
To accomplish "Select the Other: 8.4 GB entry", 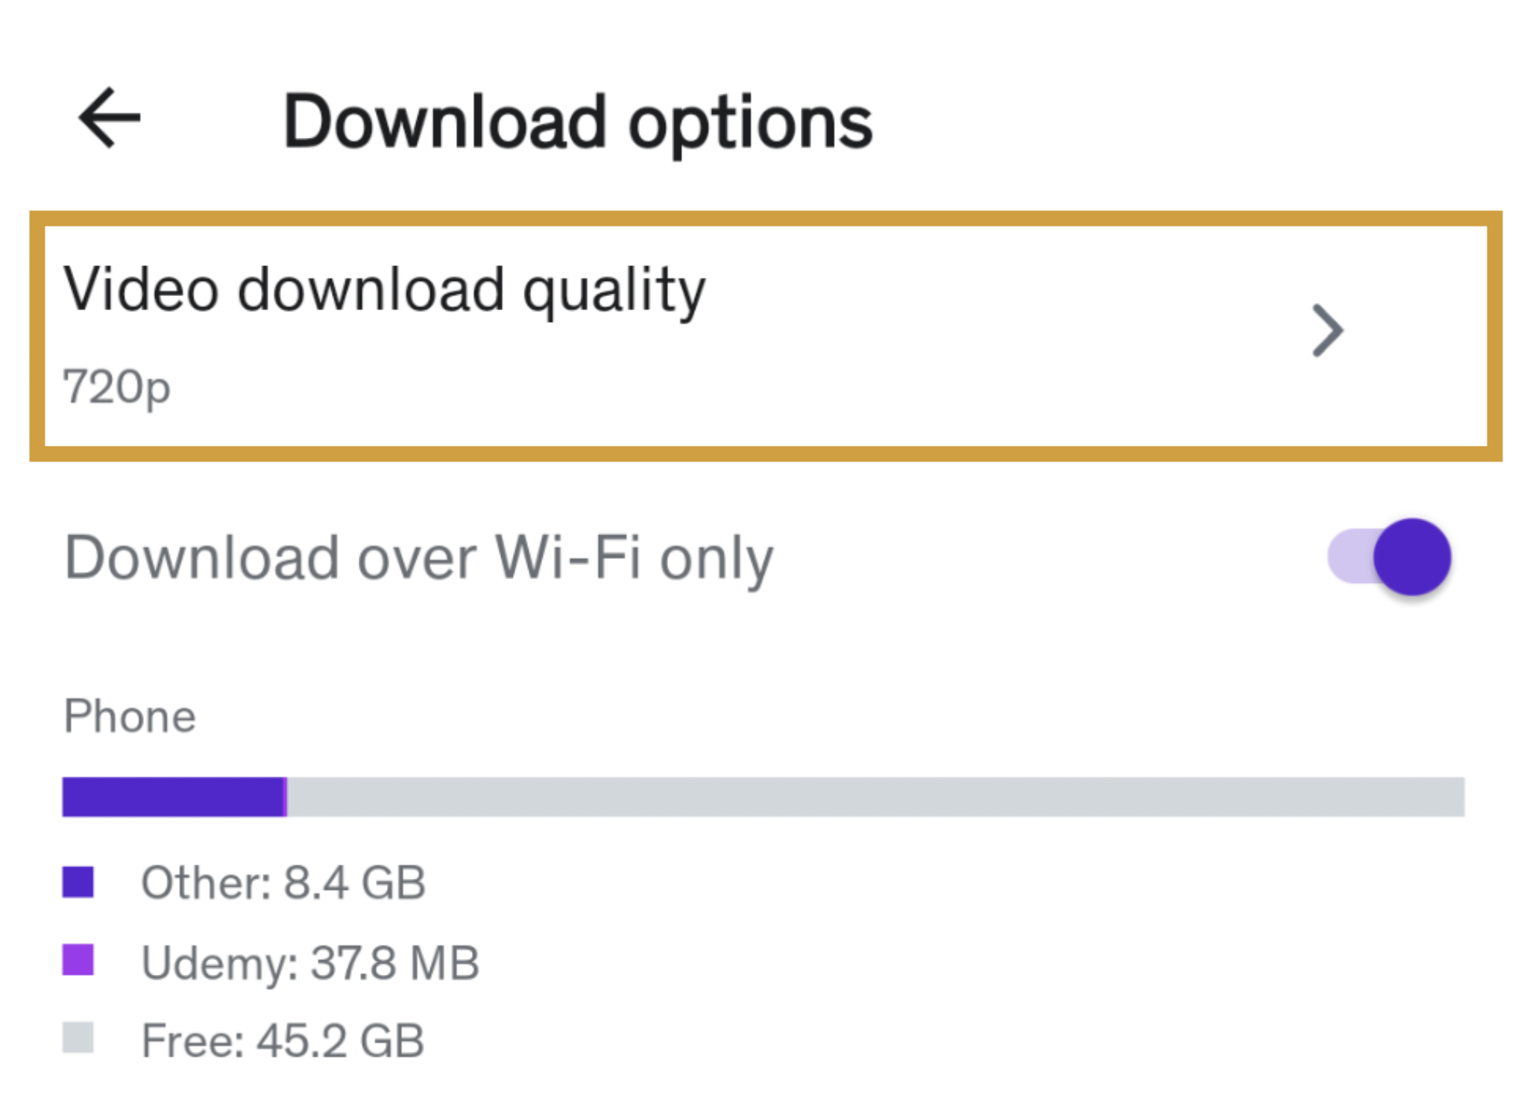I will 283,883.
